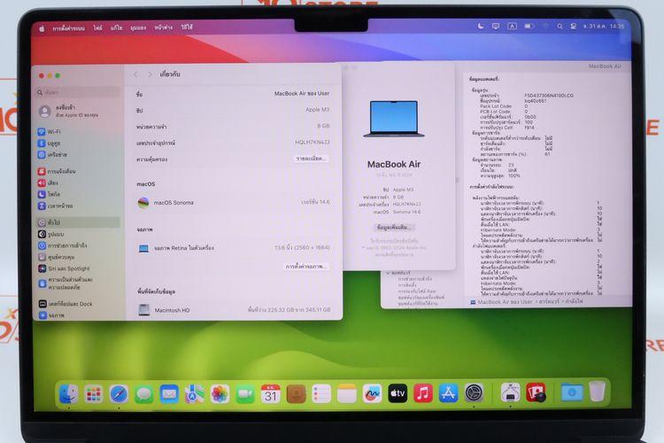664x443 pixels.
Task: Open Notifications (การแจ้งเตือน) in sidebar
Action: pos(57,171)
